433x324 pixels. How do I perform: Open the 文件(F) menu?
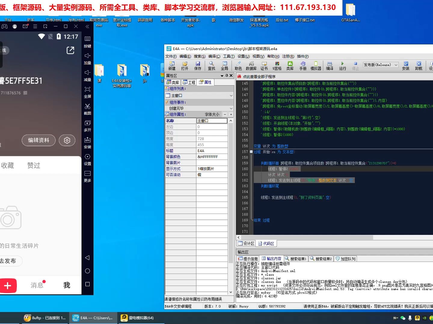tap(171, 56)
